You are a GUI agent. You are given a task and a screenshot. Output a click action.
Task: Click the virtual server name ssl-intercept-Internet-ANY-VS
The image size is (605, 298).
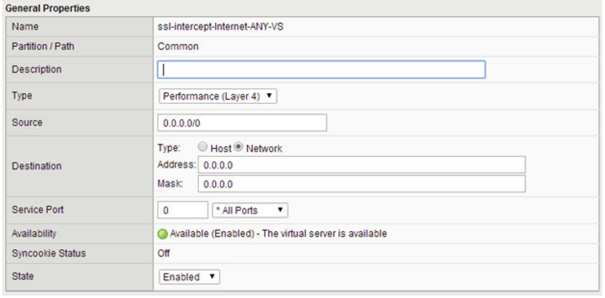(x=220, y=27)
